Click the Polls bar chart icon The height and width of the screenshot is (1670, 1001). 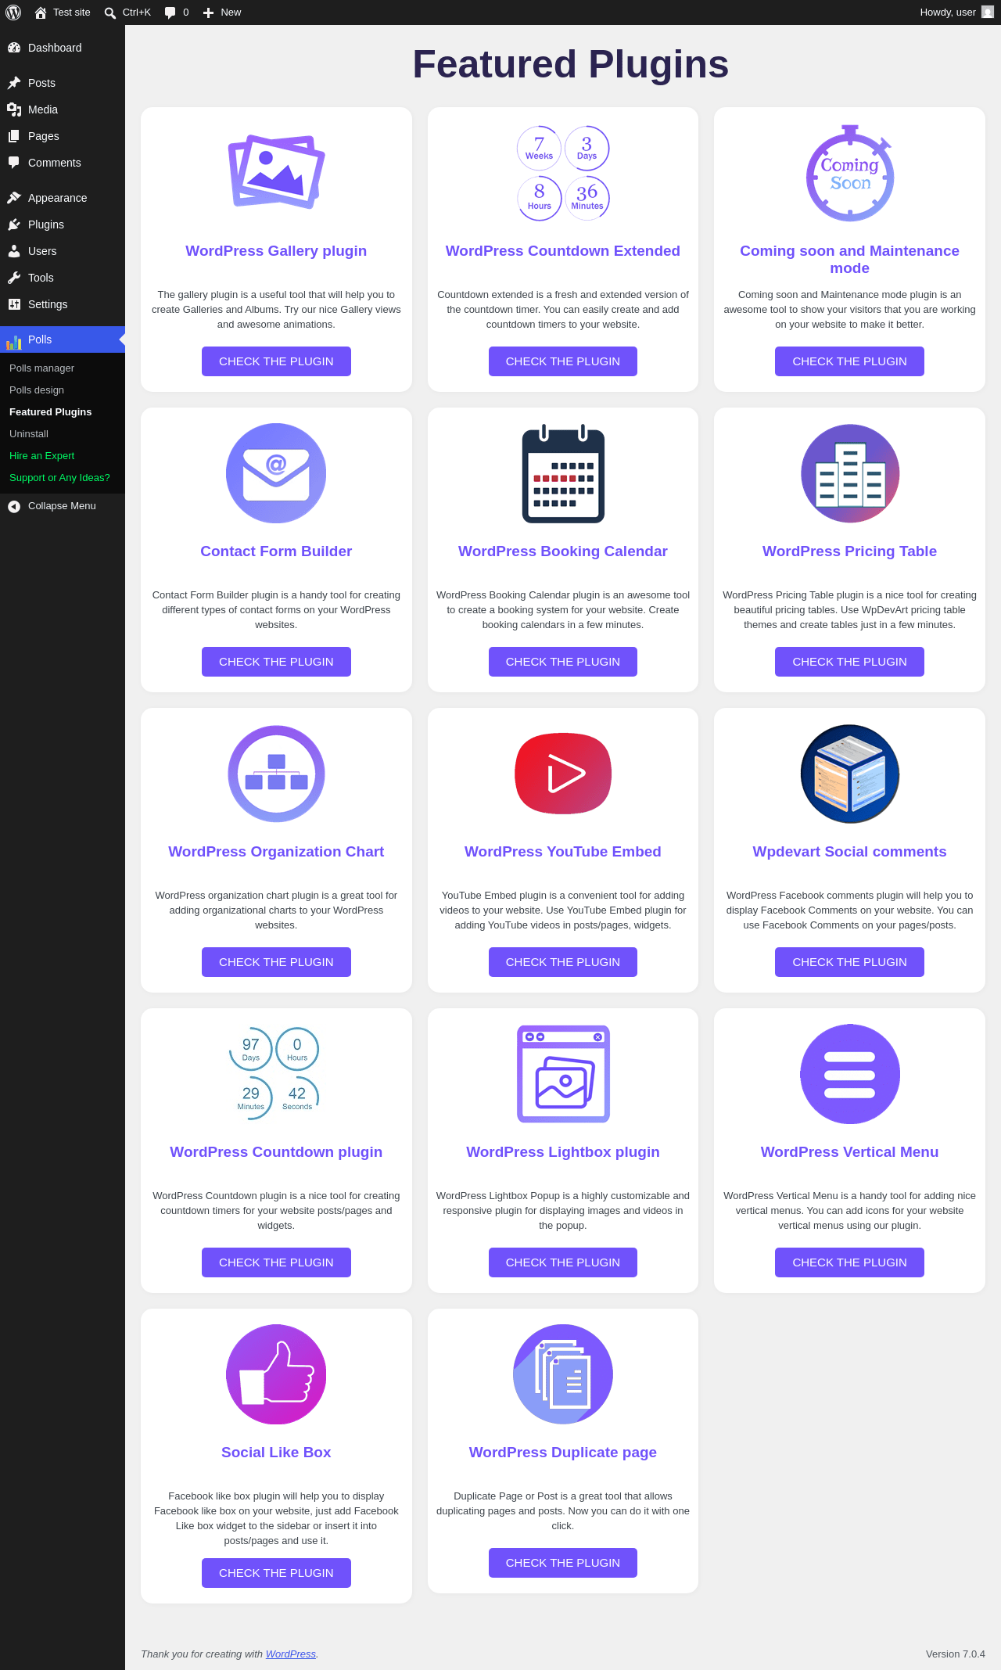14,341
